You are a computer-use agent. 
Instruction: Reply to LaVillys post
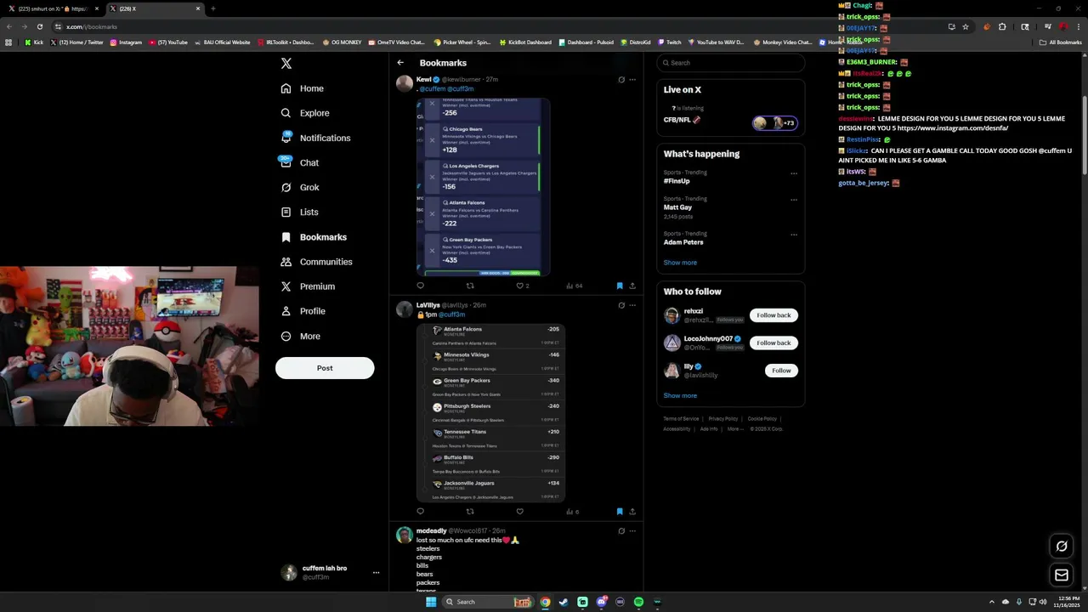420,512
